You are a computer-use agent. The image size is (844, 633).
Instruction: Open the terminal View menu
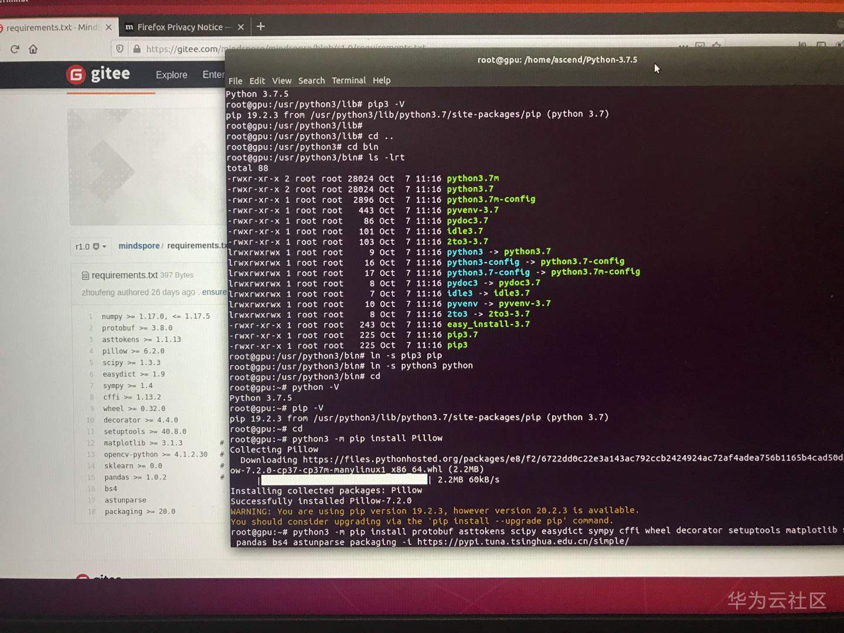pos(282,81)
